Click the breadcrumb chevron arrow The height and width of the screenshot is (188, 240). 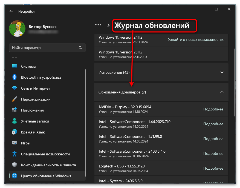tap(109, 25)
